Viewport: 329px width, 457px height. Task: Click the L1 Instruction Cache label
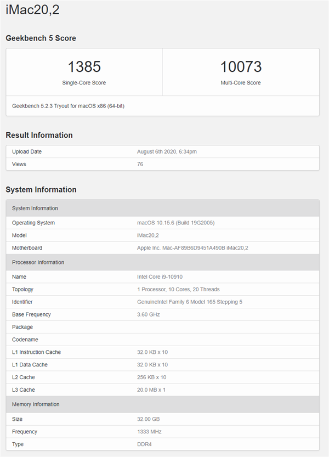pos(36,352)
